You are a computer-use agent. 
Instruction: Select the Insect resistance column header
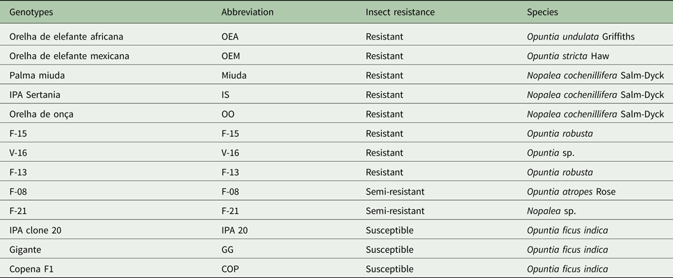point(401,13)
